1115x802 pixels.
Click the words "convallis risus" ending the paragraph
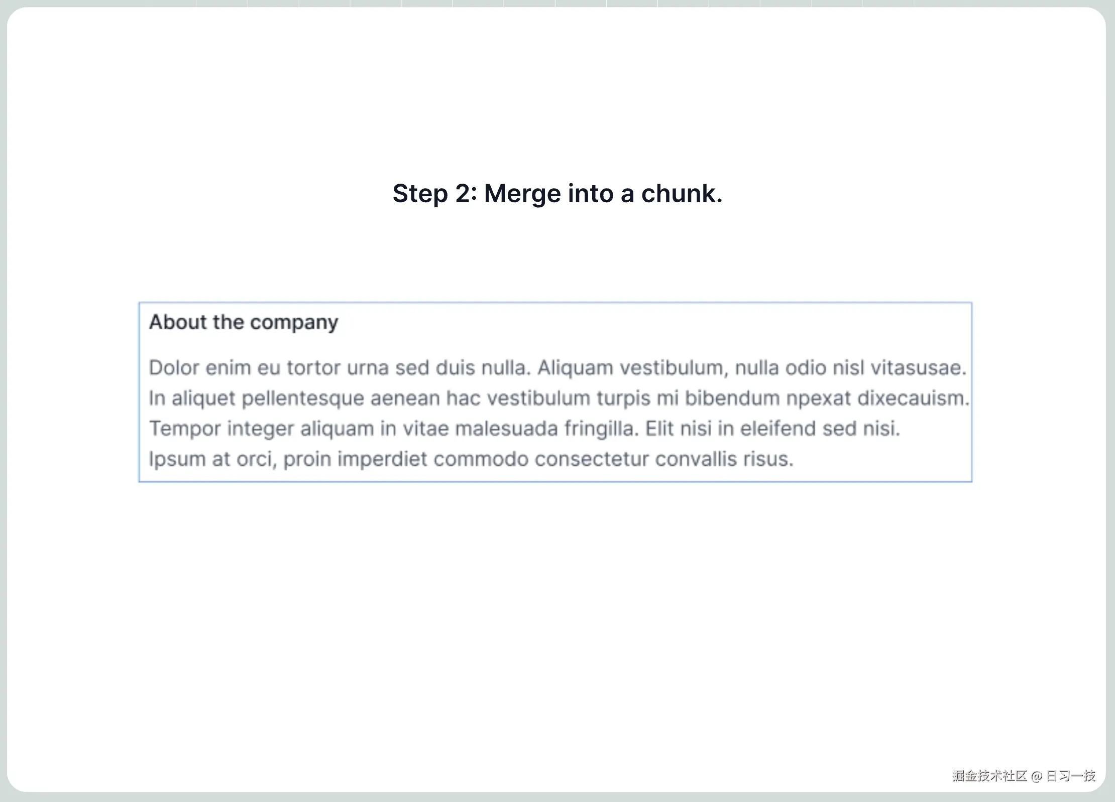(723, 459)
